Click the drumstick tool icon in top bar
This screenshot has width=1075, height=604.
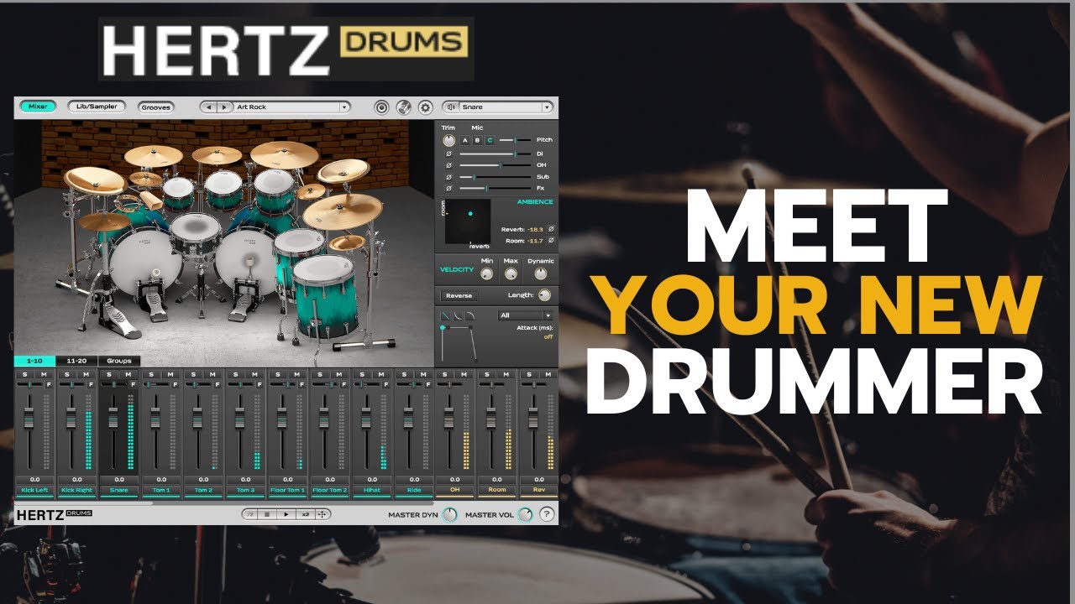404,107
